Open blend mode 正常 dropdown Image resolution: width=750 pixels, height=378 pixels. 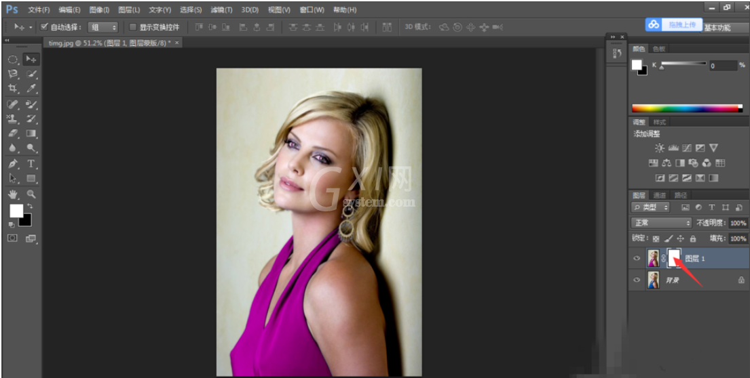(662, 223)
